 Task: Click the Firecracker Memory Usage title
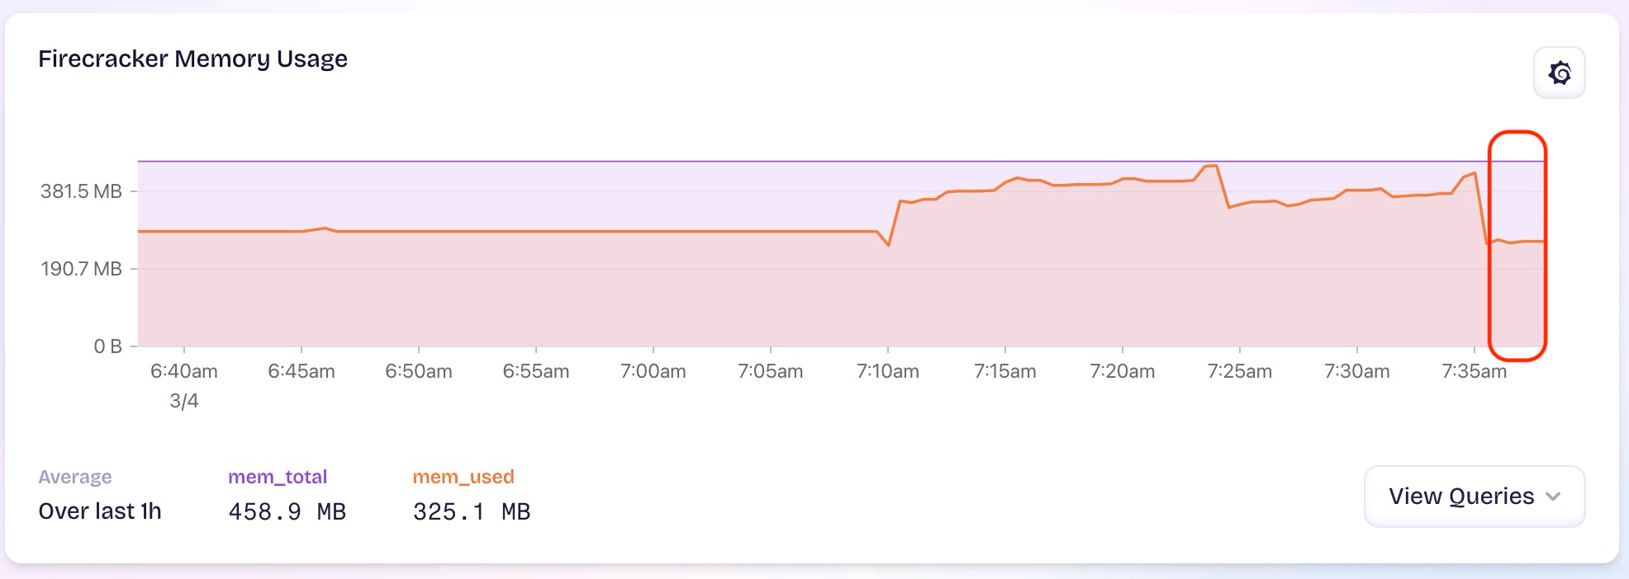(x=192, y=59)
